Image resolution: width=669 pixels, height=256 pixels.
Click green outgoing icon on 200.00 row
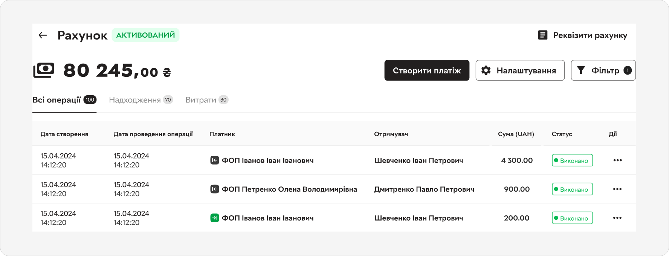coord(214,218)
